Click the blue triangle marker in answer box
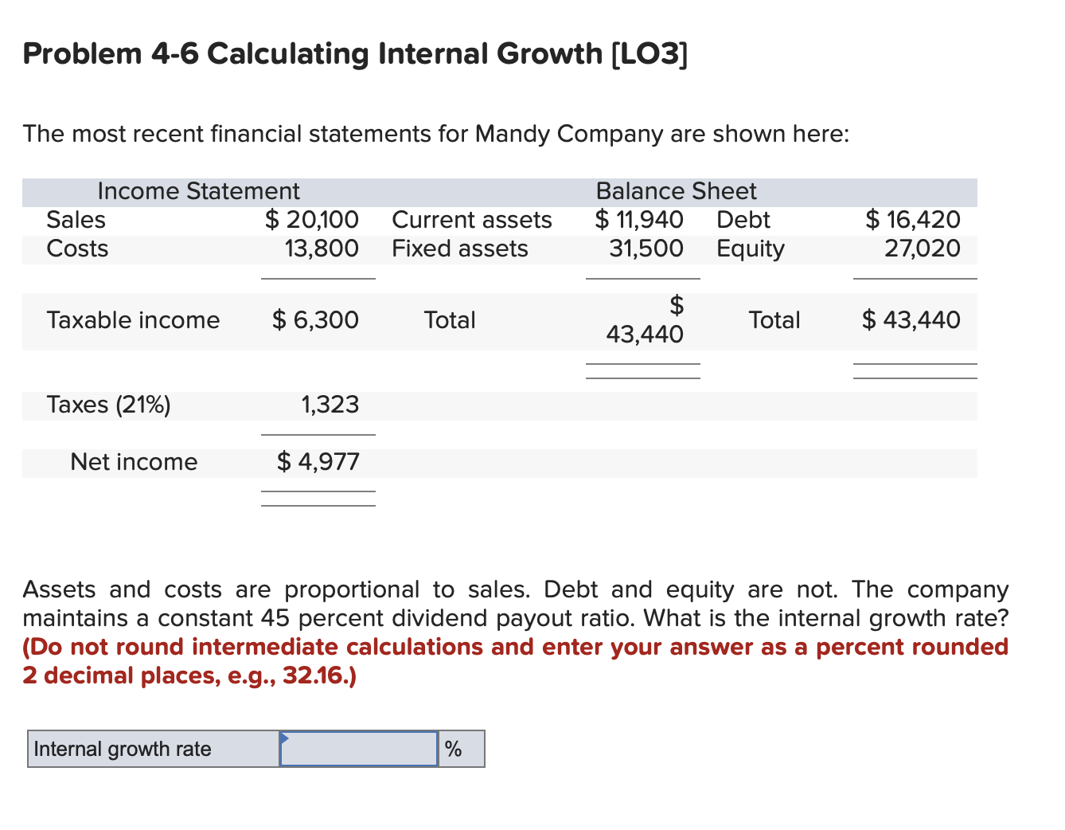1065x830 pixels. [x=283, y=738]
